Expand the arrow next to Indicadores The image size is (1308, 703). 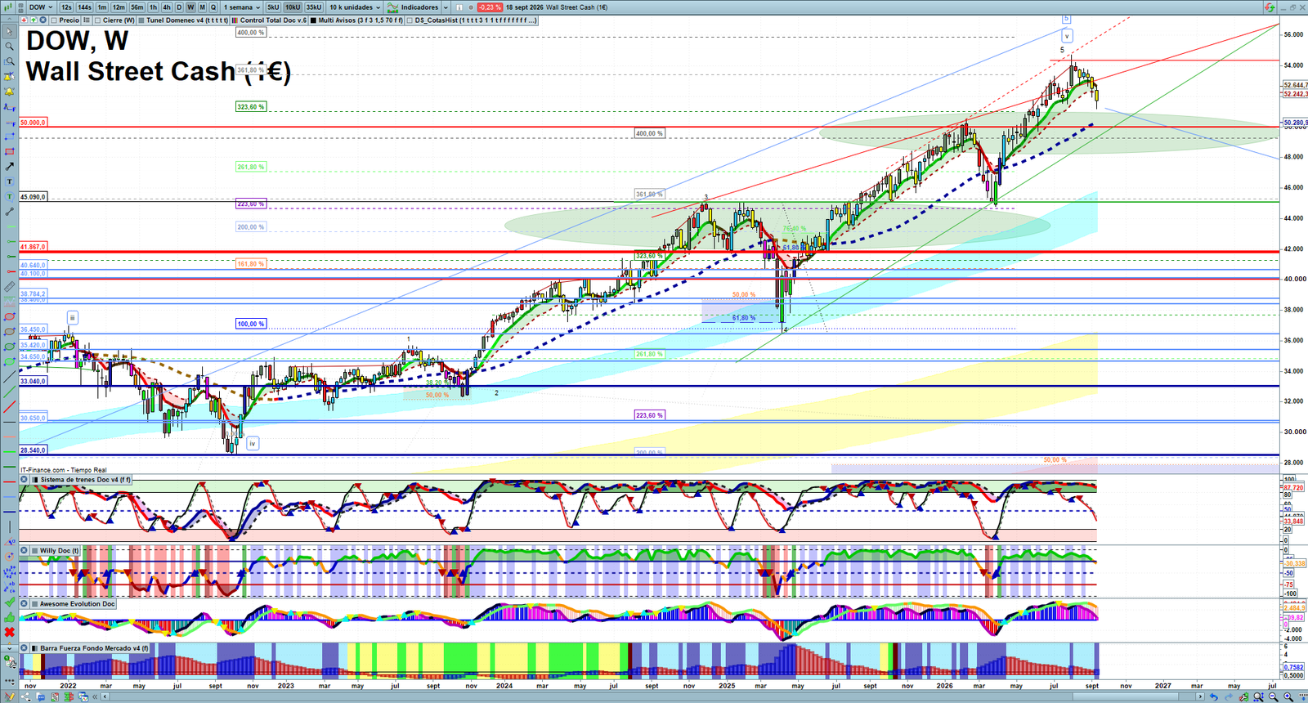pos(446,7)
